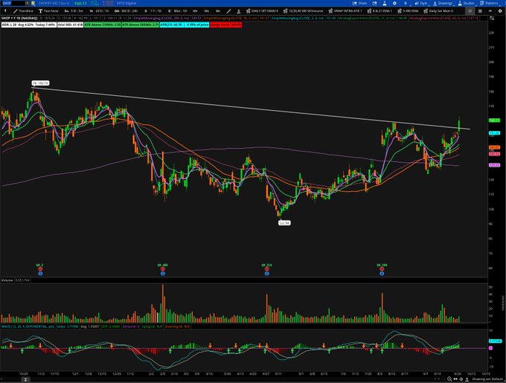Click the red earnings marker near 8/3
This screenshot has width=506, height=383.
[382, 269]
